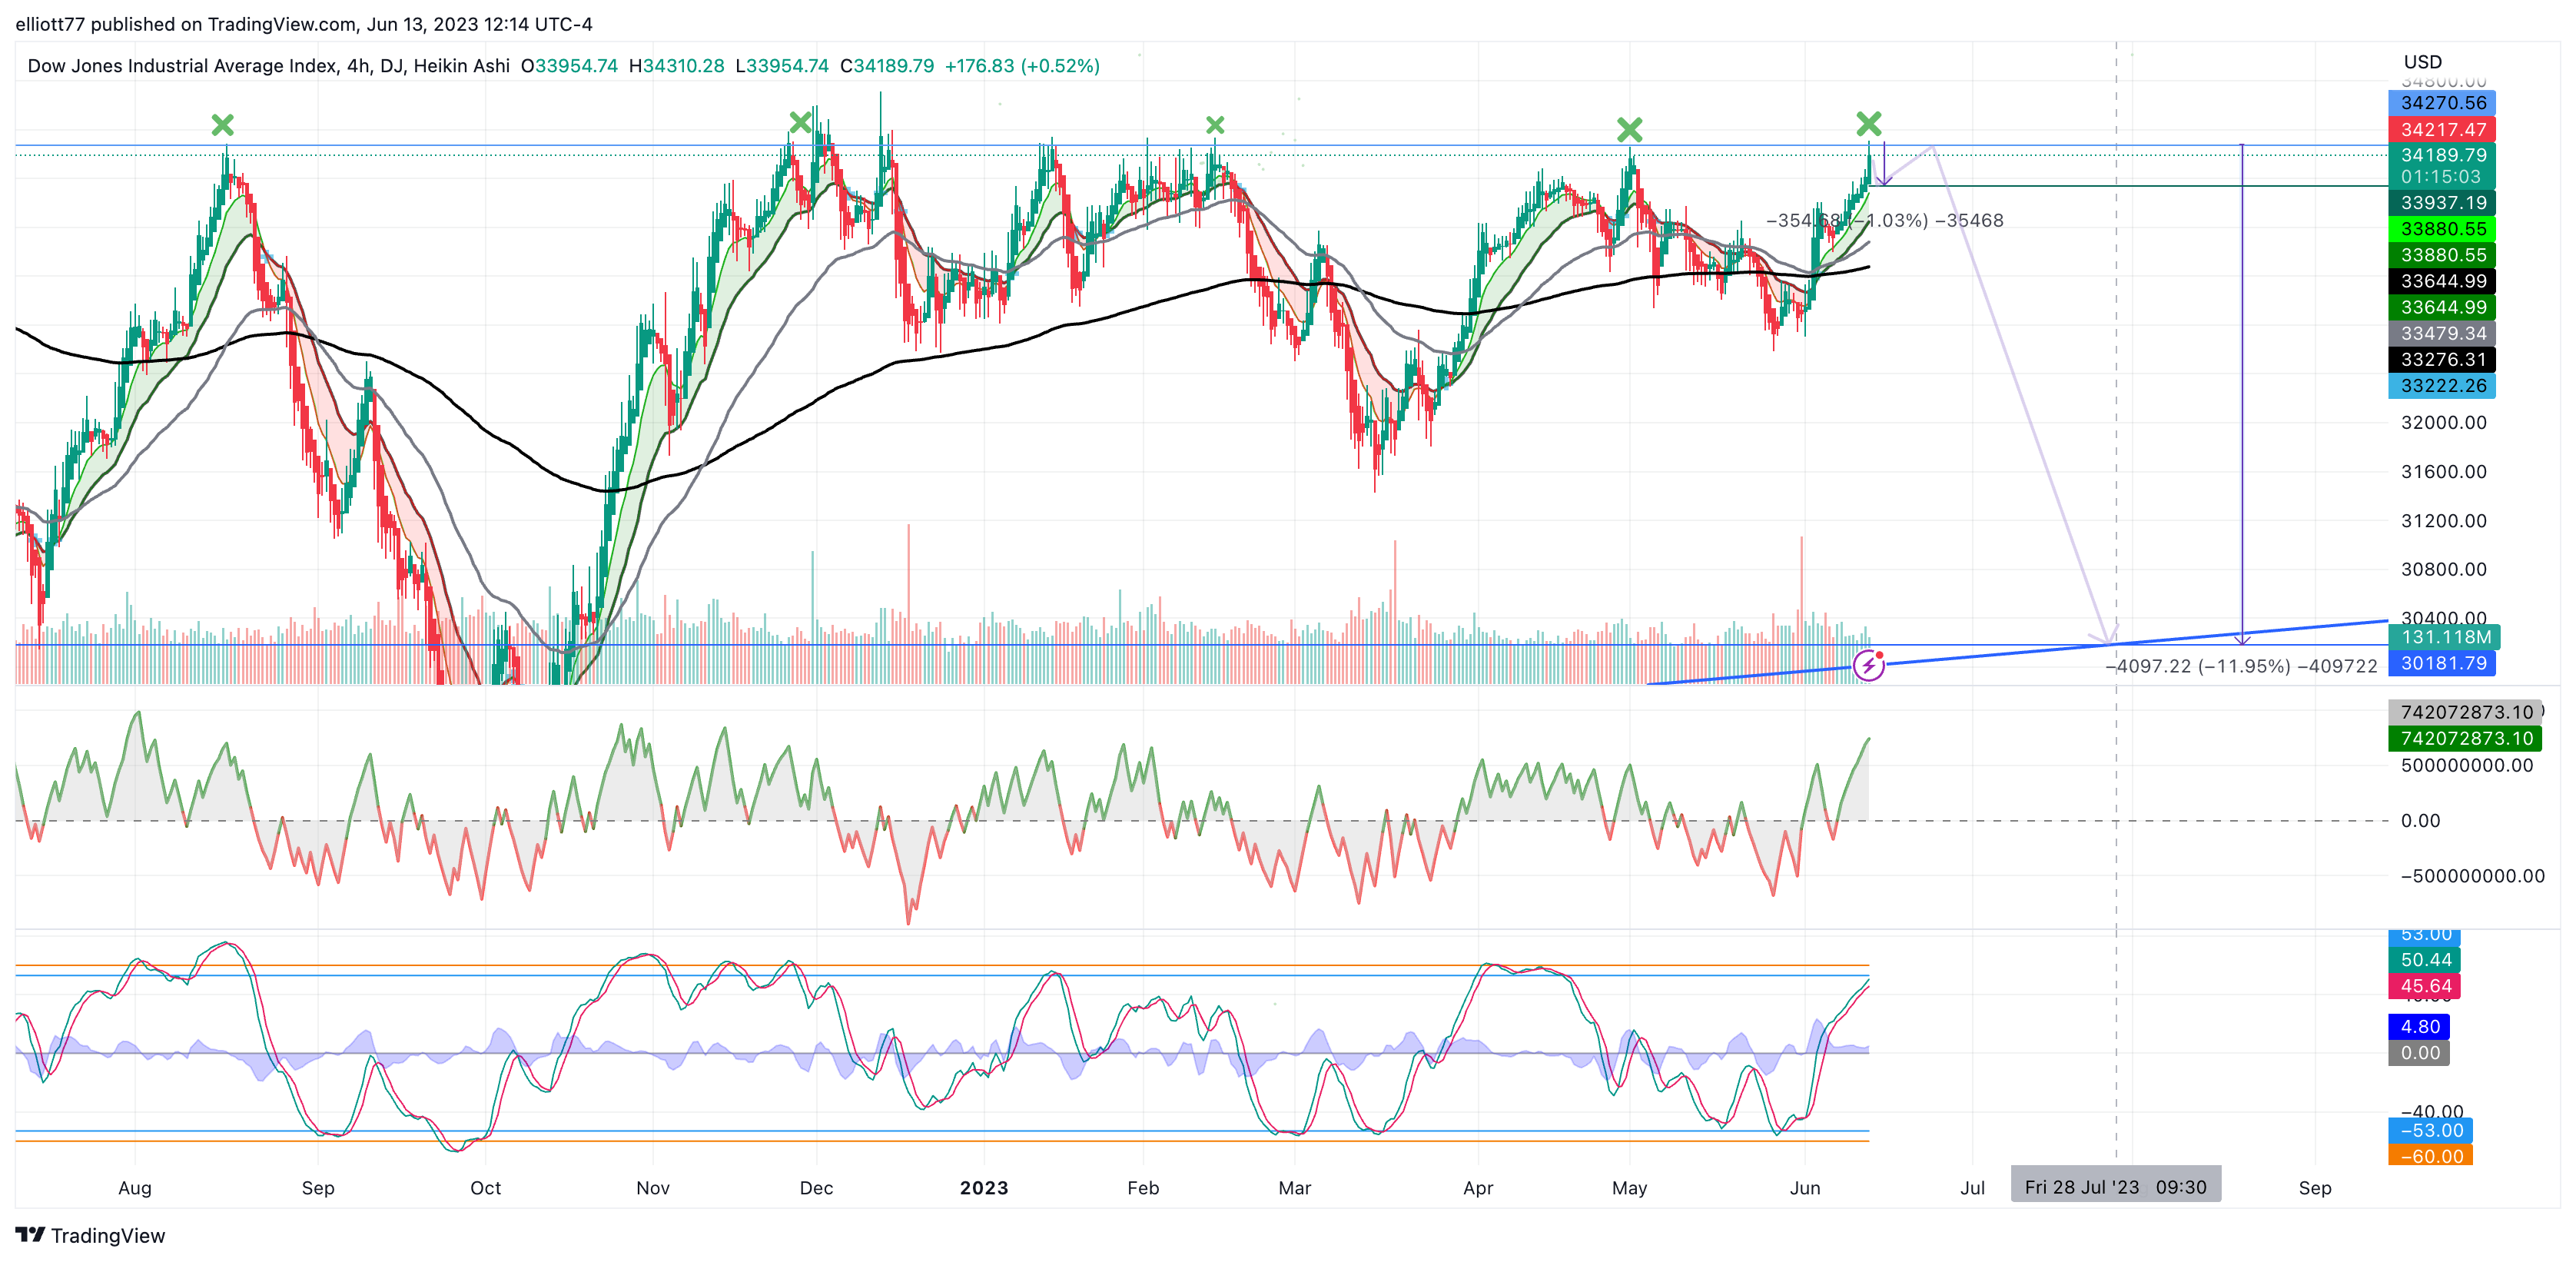
Task: Click the Mar label on time axis
Action: click(x=1294, y=1188)
